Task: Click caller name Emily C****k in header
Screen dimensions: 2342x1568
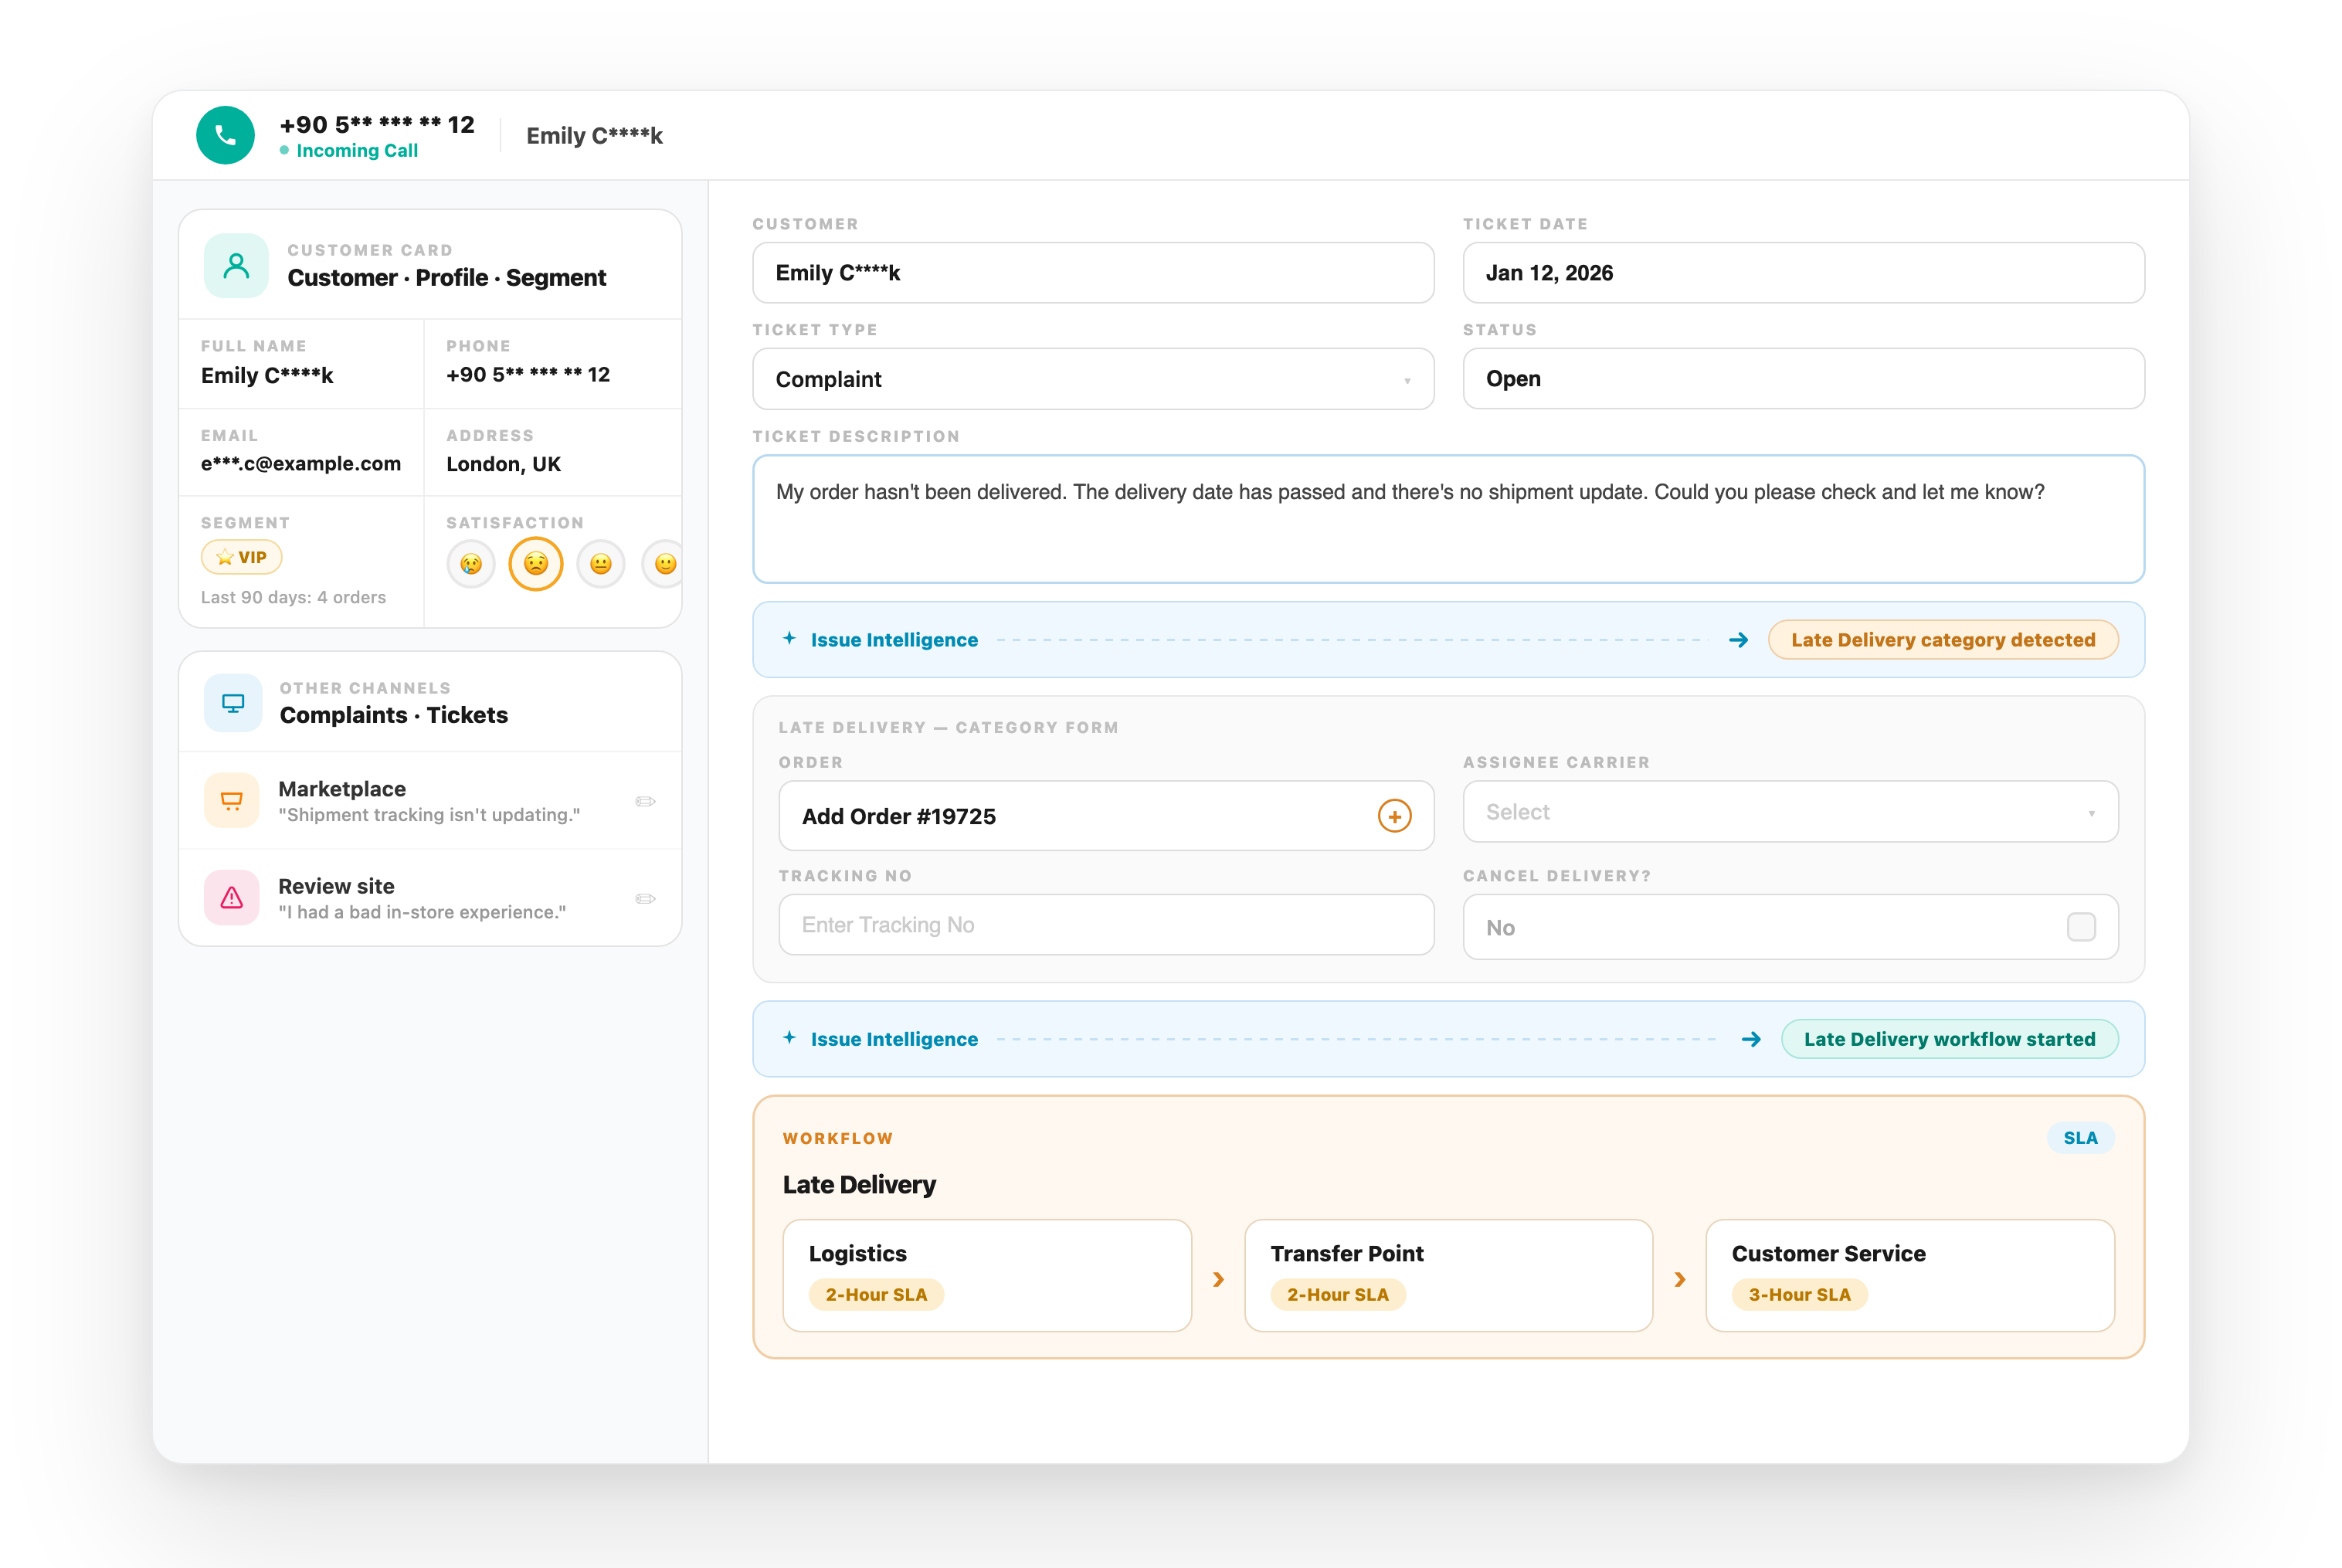Action: point(594,135)
